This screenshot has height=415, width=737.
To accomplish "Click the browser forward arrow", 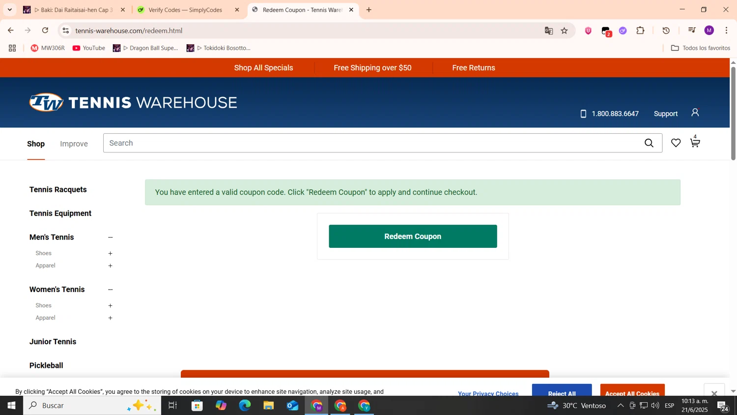I will (28, 30).
